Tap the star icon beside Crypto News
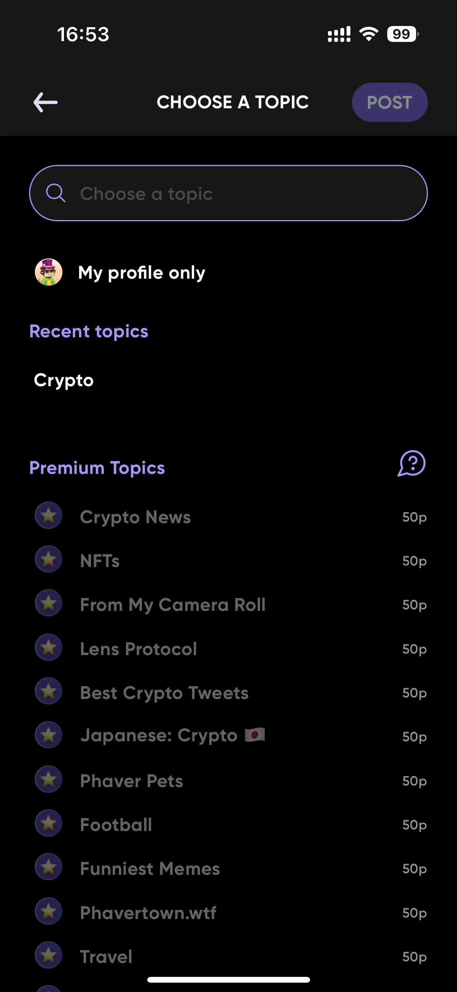The width and height of the screenshot is (457, 992). [x=48, y=516]
